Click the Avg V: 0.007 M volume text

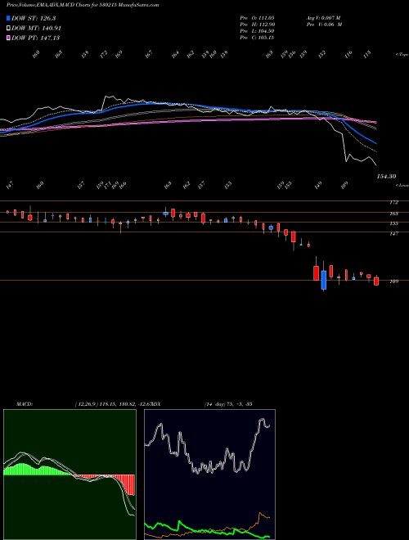[323, 17]
